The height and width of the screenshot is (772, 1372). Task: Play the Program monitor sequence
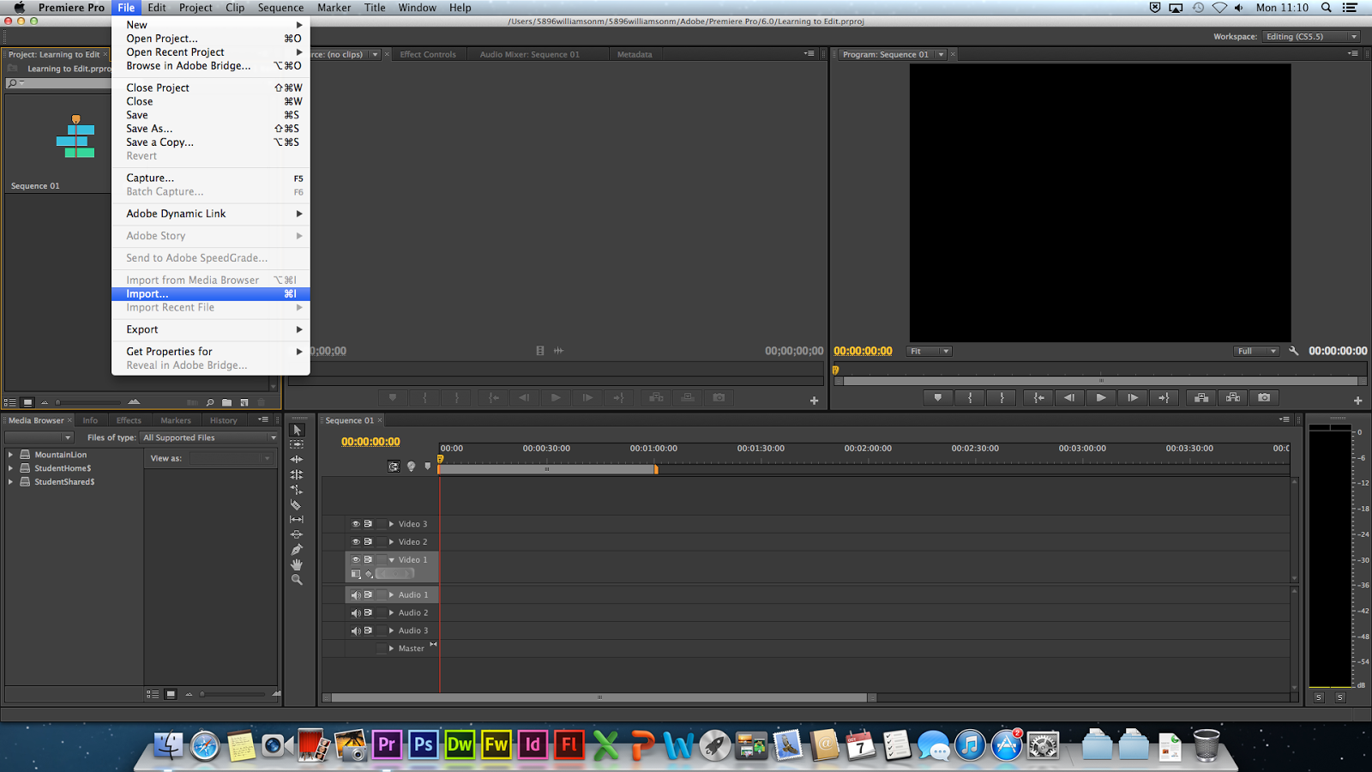1101,398
